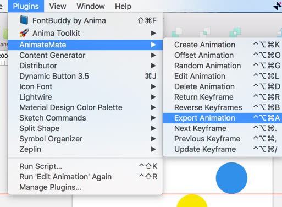This screenshot has height=207, width=282.
Task: Expand Icon Font submenu arrow
Action: point(153,86)
